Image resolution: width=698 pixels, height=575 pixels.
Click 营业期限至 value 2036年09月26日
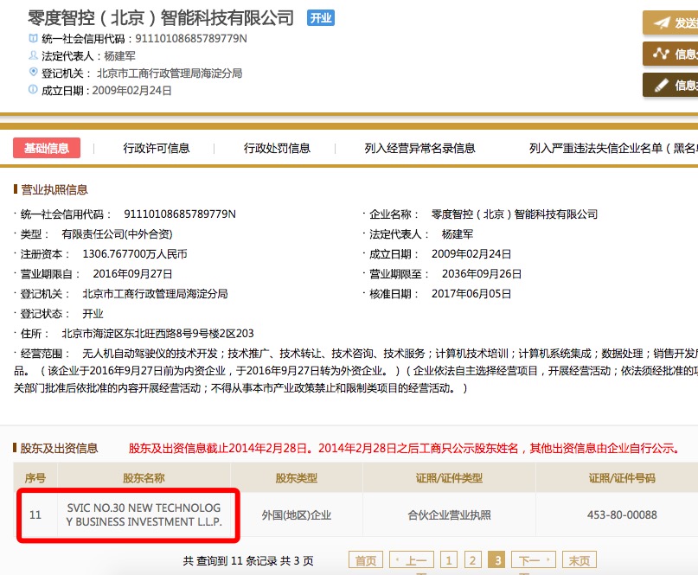[481, 274]
